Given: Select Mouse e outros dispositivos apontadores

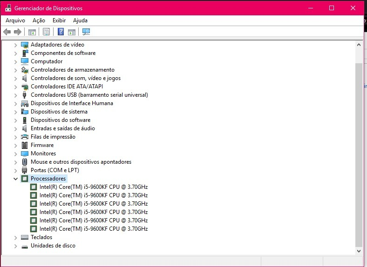Looking at the screenshot, I should click(81, 162).
